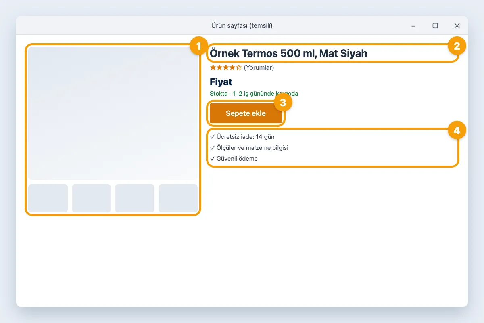This screenshot has height=323, width=484.
Task: Click the "Güvenli ödeme" line
Action: tap(234, 159)
